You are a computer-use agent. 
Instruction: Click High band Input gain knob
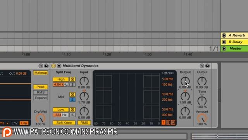[x=84, y=81]
